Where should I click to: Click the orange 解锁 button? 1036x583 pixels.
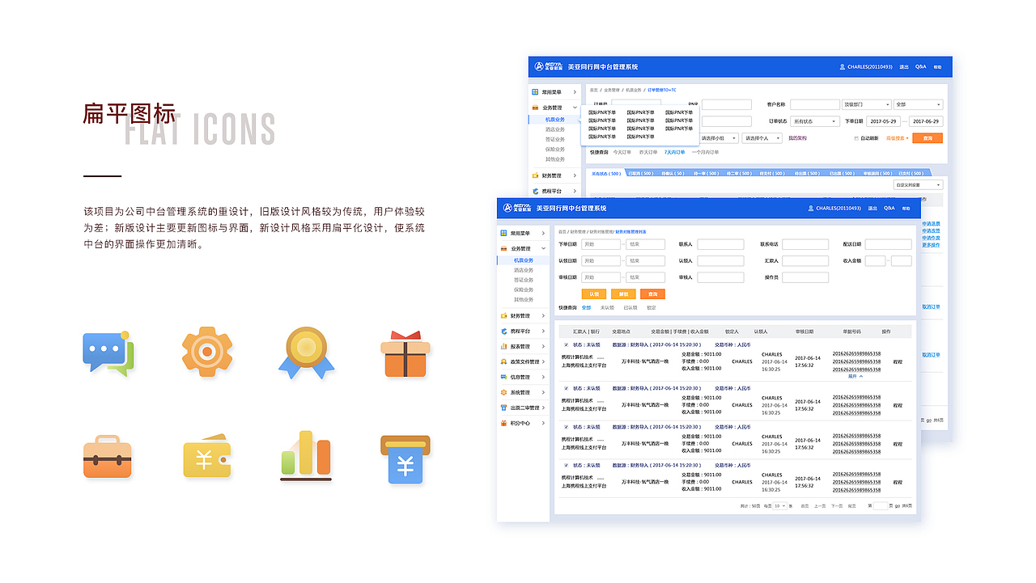click(623, 294)
